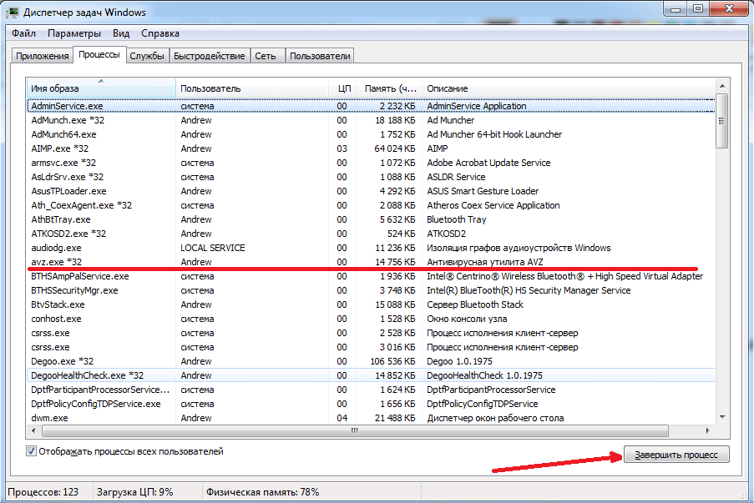Click the vertical scrollbar down arrow
The width and height of the screenshot is (754, 503).
722,416
